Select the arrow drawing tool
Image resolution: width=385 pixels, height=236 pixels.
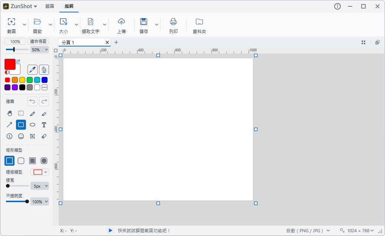pos(10,125)
